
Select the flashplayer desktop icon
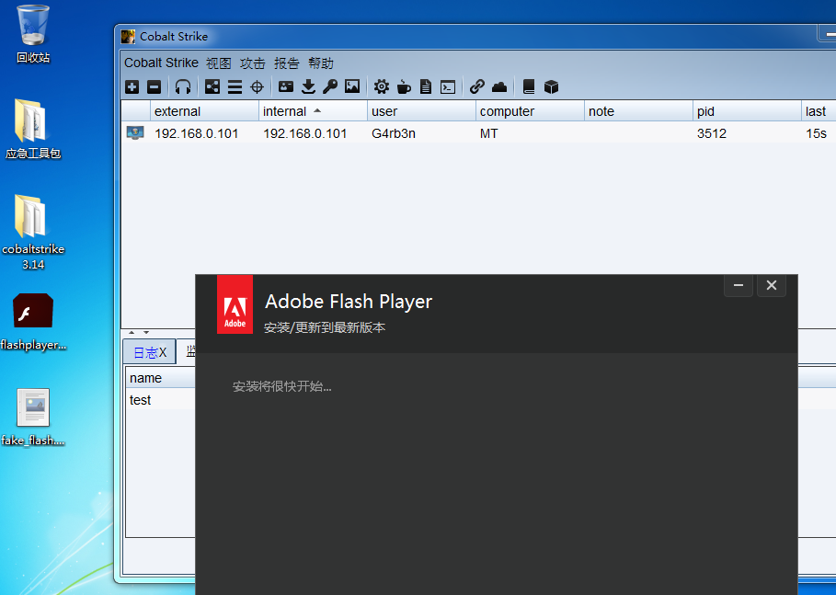[x=33, y=322]
